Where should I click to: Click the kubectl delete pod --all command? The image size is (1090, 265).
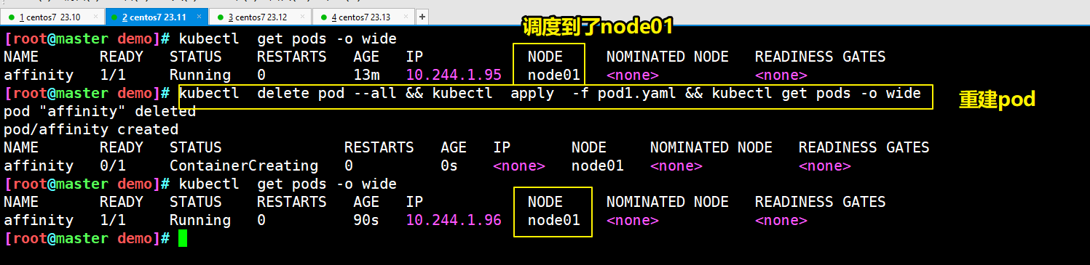[x=550, y=93]
